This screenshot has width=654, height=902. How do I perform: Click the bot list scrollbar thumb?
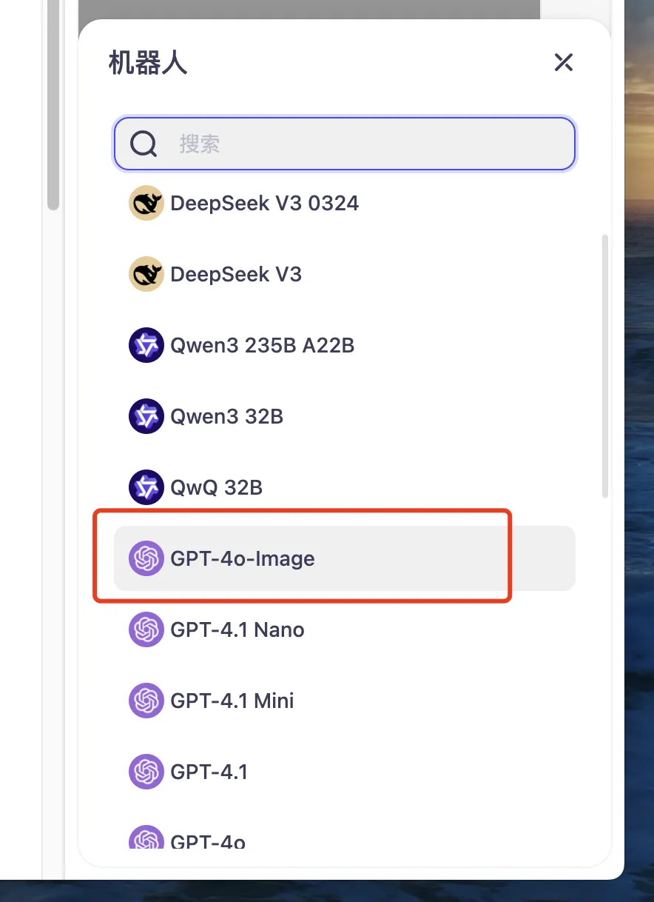[x=605, y=366]
